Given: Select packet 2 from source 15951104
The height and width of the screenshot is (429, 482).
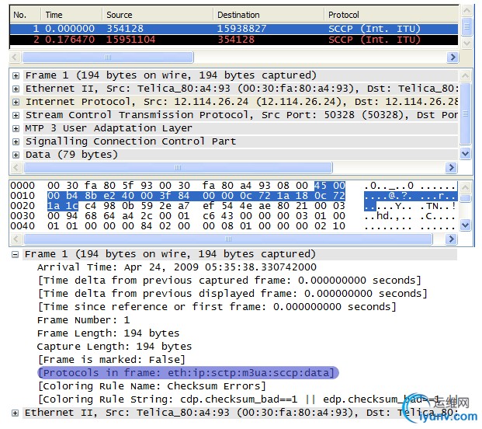Looking at the screenshot, I should click(x=234, y=40).
